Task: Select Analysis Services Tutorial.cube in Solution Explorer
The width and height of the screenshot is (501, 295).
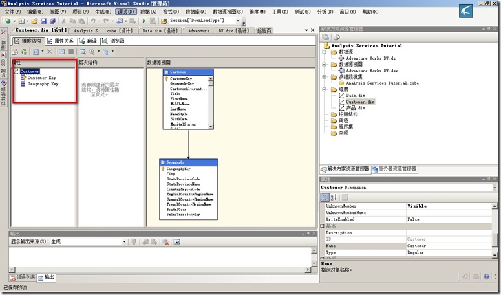Action: (383, 83)
